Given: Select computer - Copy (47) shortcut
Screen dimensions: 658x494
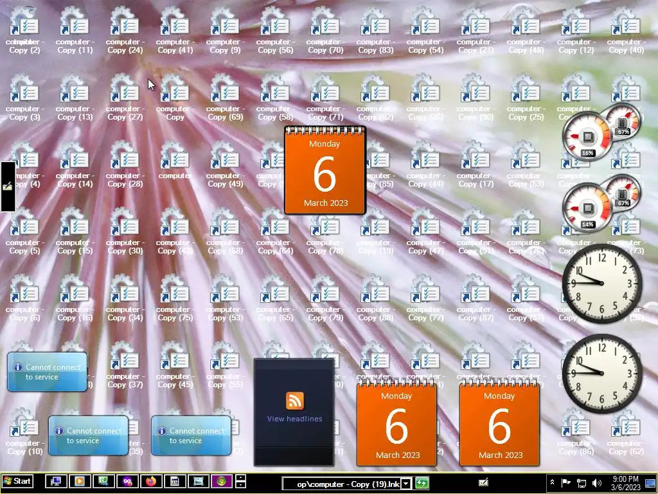Looking at the screenshot, I should (425, 232).
